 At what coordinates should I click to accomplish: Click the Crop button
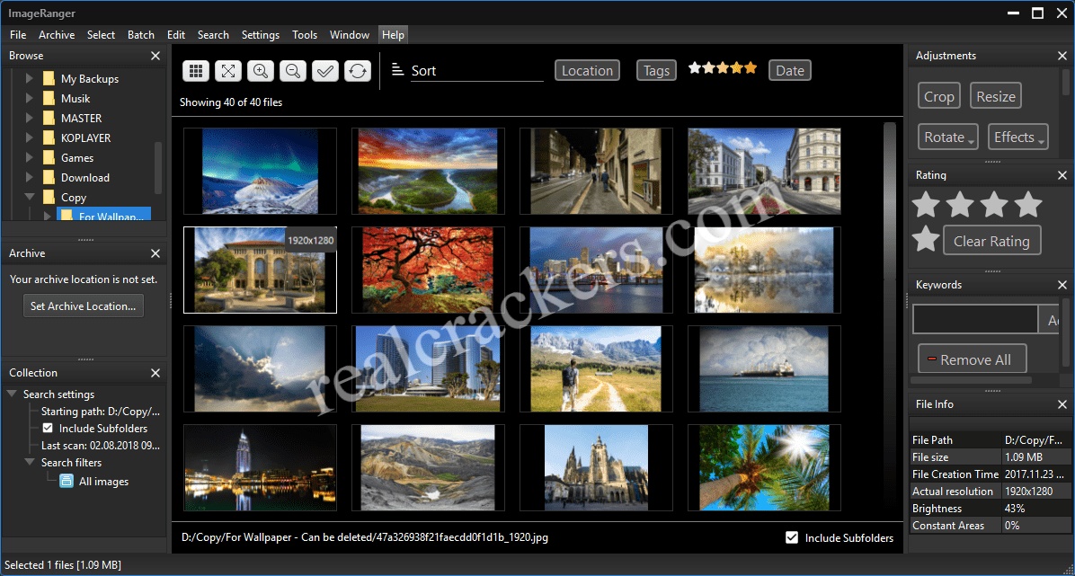[939, 96]
